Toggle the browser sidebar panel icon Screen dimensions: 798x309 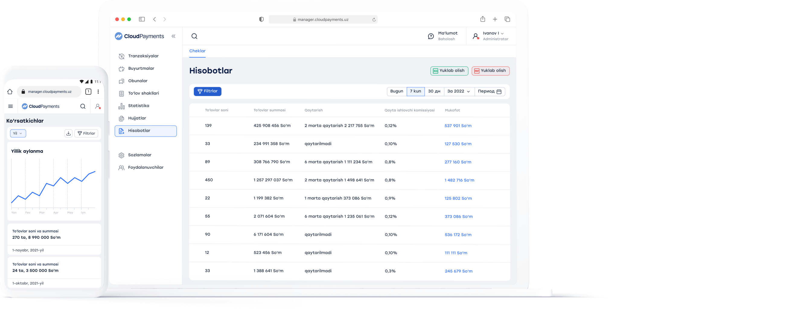142,19
